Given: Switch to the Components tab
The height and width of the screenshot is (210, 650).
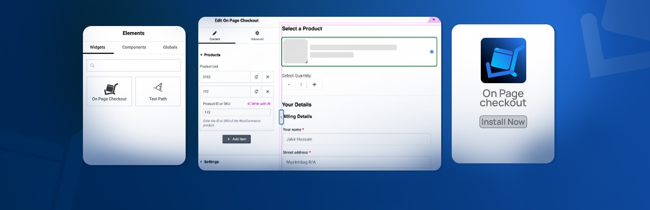Looking at the screenshot, I should (134, 47).
